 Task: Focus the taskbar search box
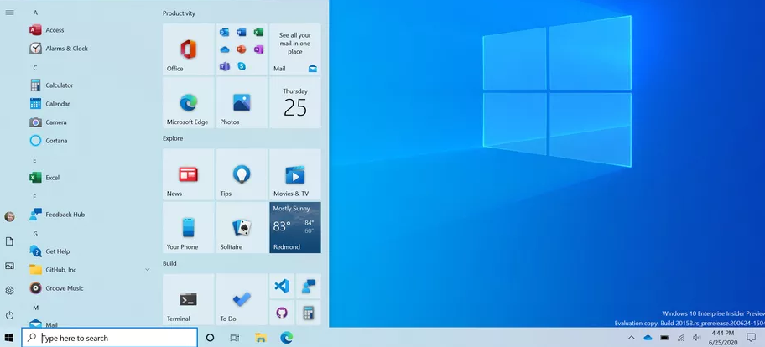pyautogui.click(x=110, y=338)
